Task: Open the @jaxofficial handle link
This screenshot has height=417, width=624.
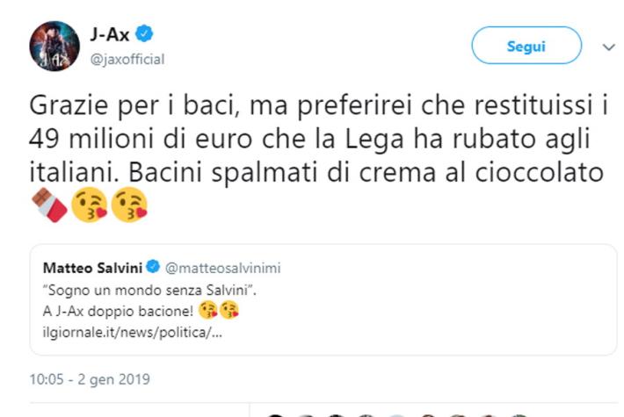Action: click(127, 59)
